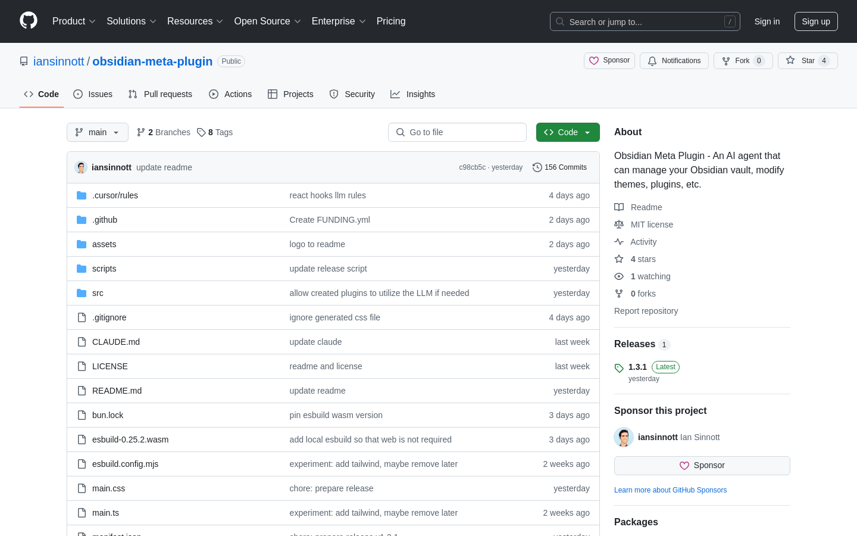Go to the Security tab
The image size is (857, 536).
click(x=352, y=94)
